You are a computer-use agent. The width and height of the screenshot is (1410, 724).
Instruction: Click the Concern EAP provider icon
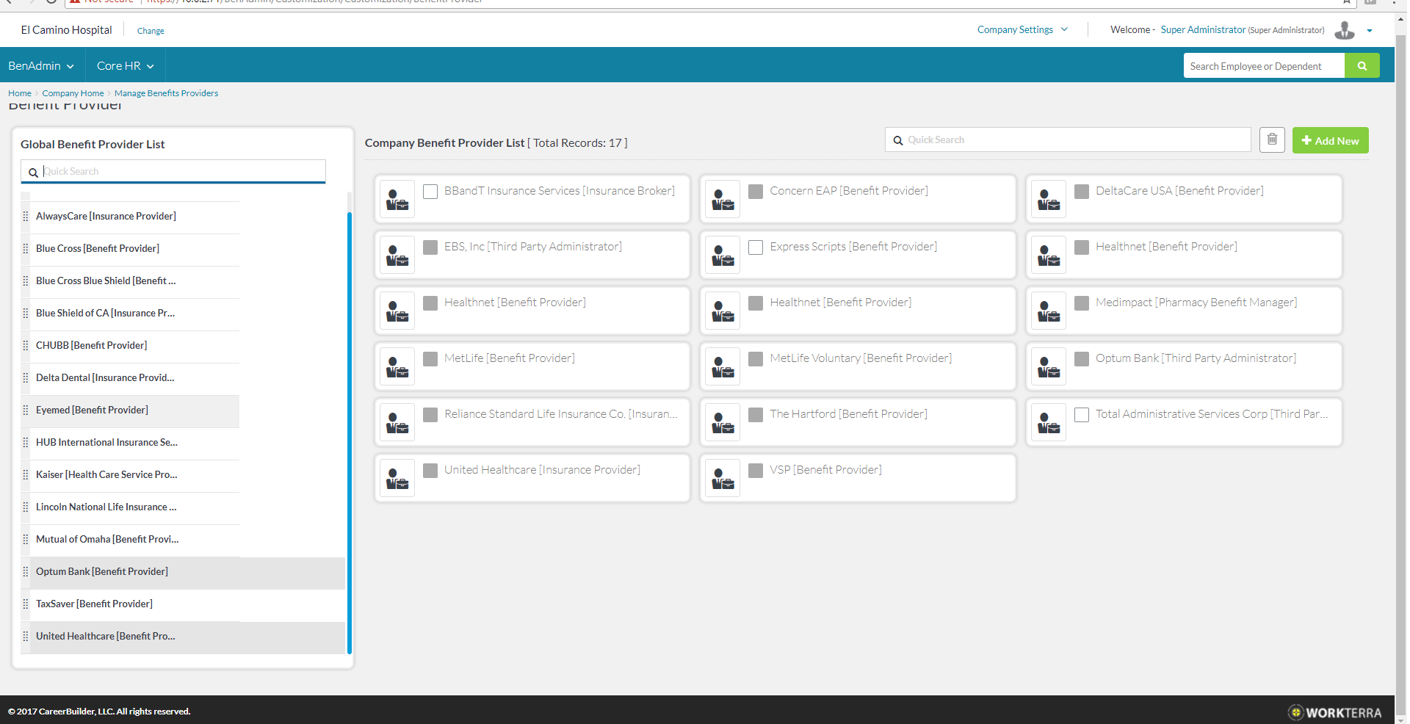click(723, 200)
